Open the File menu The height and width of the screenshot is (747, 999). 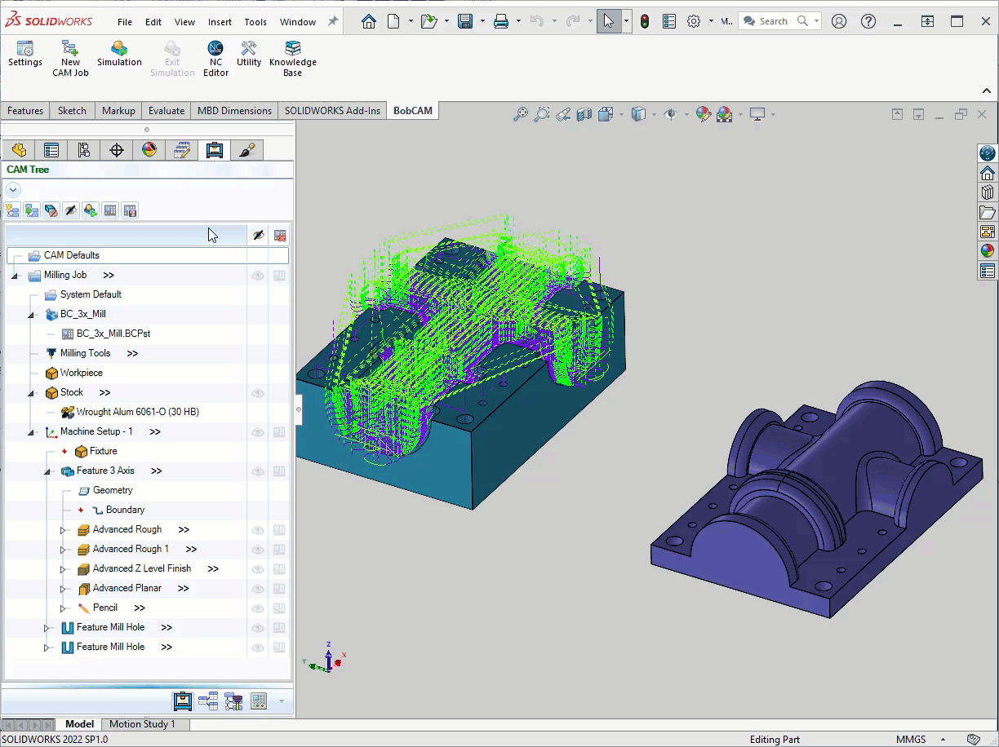[x=124, y=22]
